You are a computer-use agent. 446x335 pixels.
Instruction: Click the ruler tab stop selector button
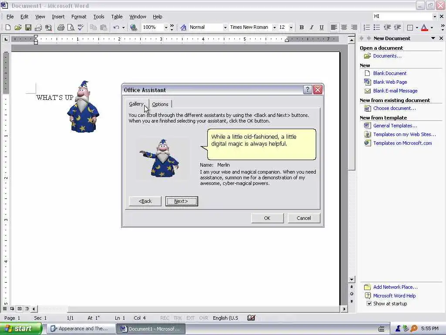click(6, 39)
